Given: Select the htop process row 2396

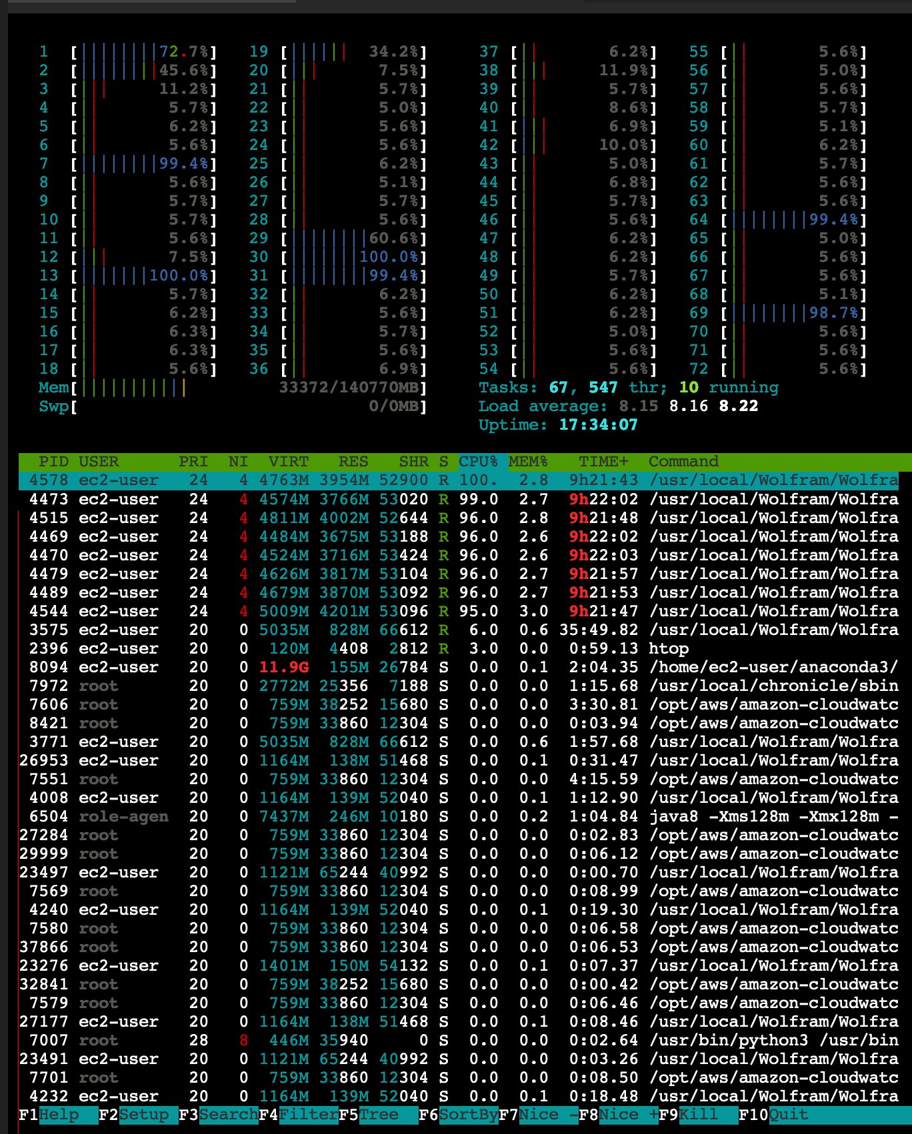Looking at the screenshot, I should tap(459, 649).
